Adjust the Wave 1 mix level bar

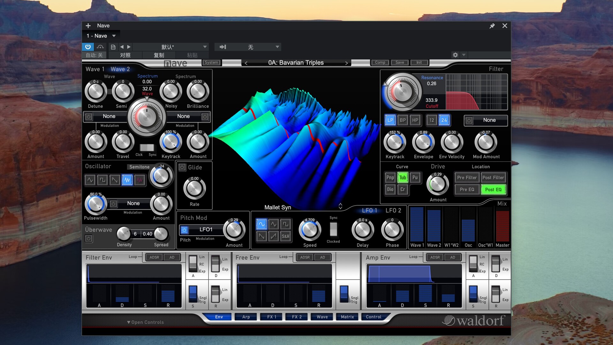pos(417,225)
